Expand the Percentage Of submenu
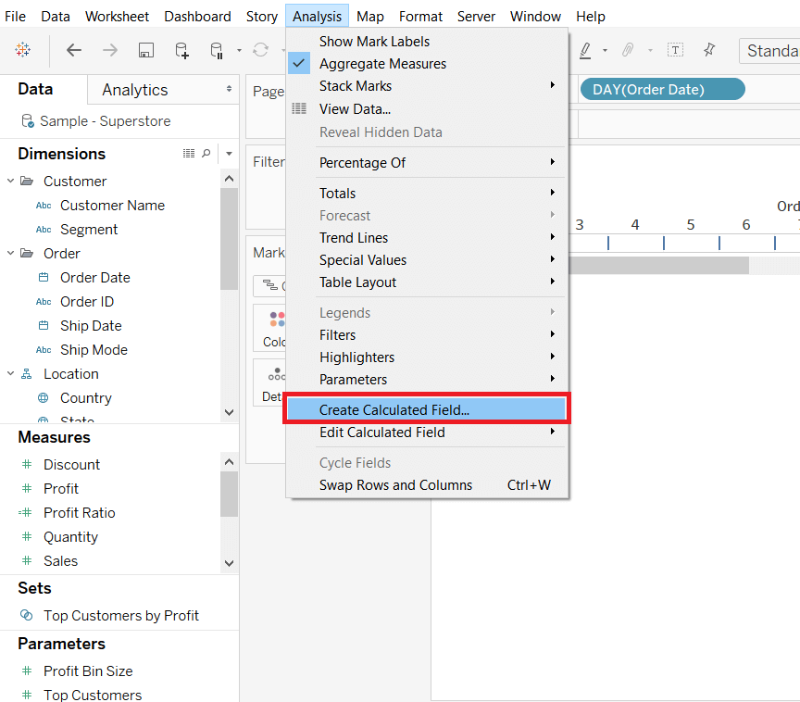This screenshot has height=702, width=800. (428, 163)
